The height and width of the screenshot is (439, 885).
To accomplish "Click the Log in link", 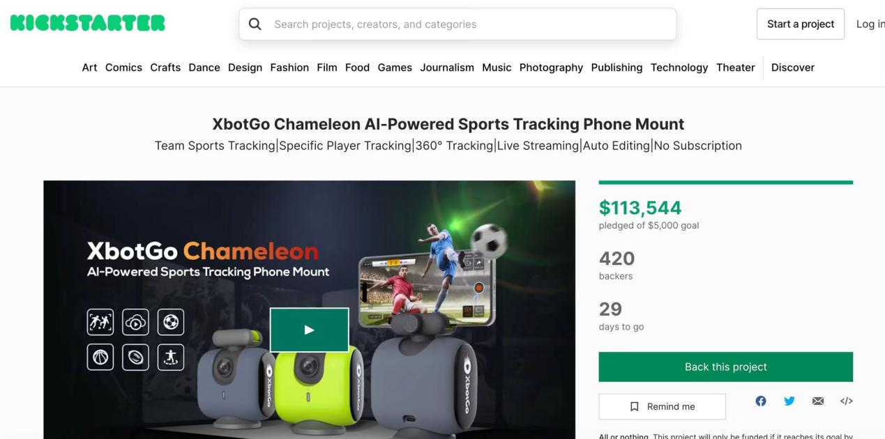I will pos(870,24).
